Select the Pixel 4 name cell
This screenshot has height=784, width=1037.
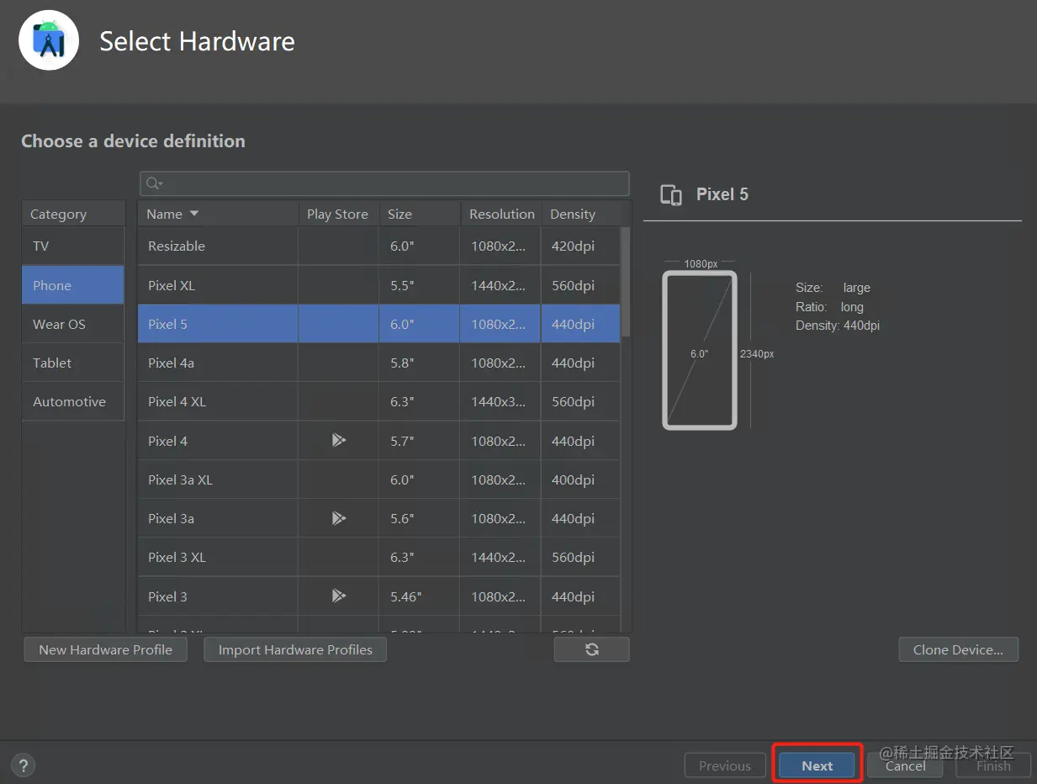click(x=218, y=441)
